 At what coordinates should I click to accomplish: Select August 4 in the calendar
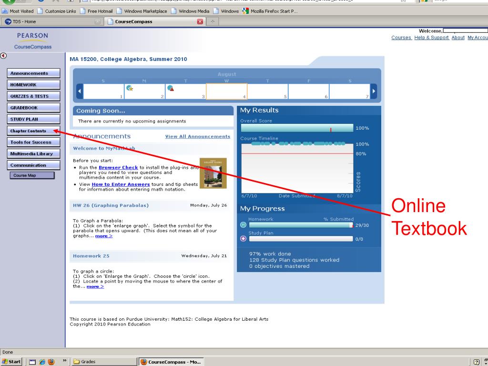click(x=226, y=91)
